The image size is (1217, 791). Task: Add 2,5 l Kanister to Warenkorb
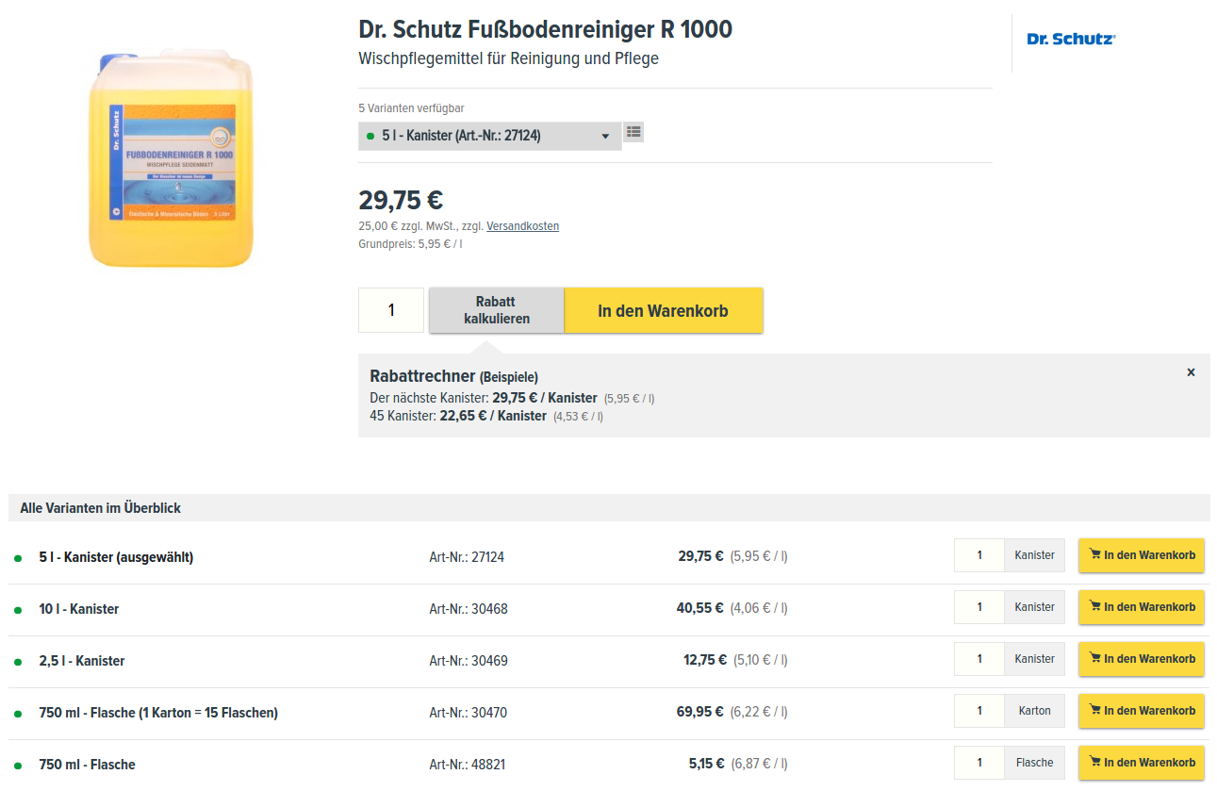(x=1142, y=659)
